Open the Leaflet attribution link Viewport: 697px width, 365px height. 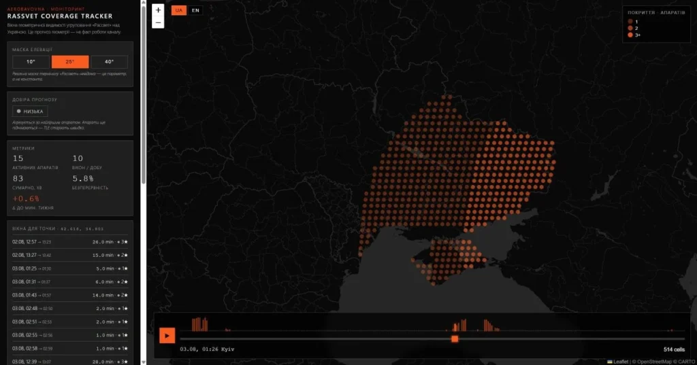tap(618, 362)
